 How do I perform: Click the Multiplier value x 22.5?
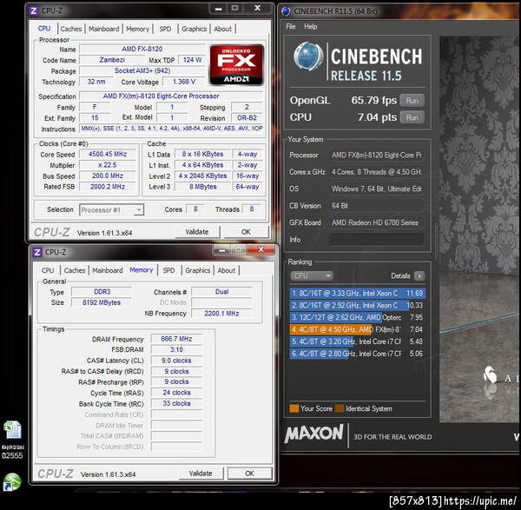coord(108,165)
